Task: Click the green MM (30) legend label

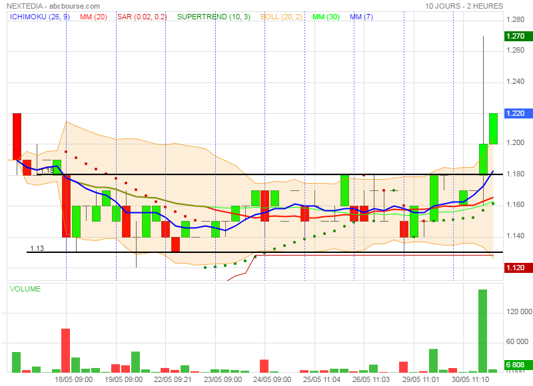Action: (326, 17)
